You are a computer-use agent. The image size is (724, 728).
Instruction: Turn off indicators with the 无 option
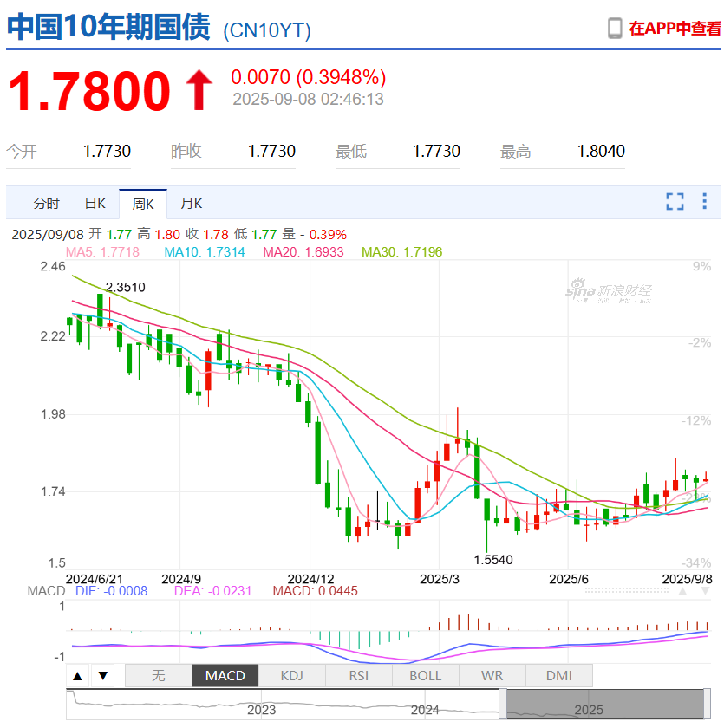click(158, 676)
